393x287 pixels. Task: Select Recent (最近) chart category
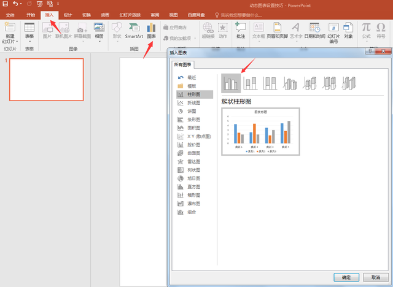pyautogui.click(x=195, y=77)
